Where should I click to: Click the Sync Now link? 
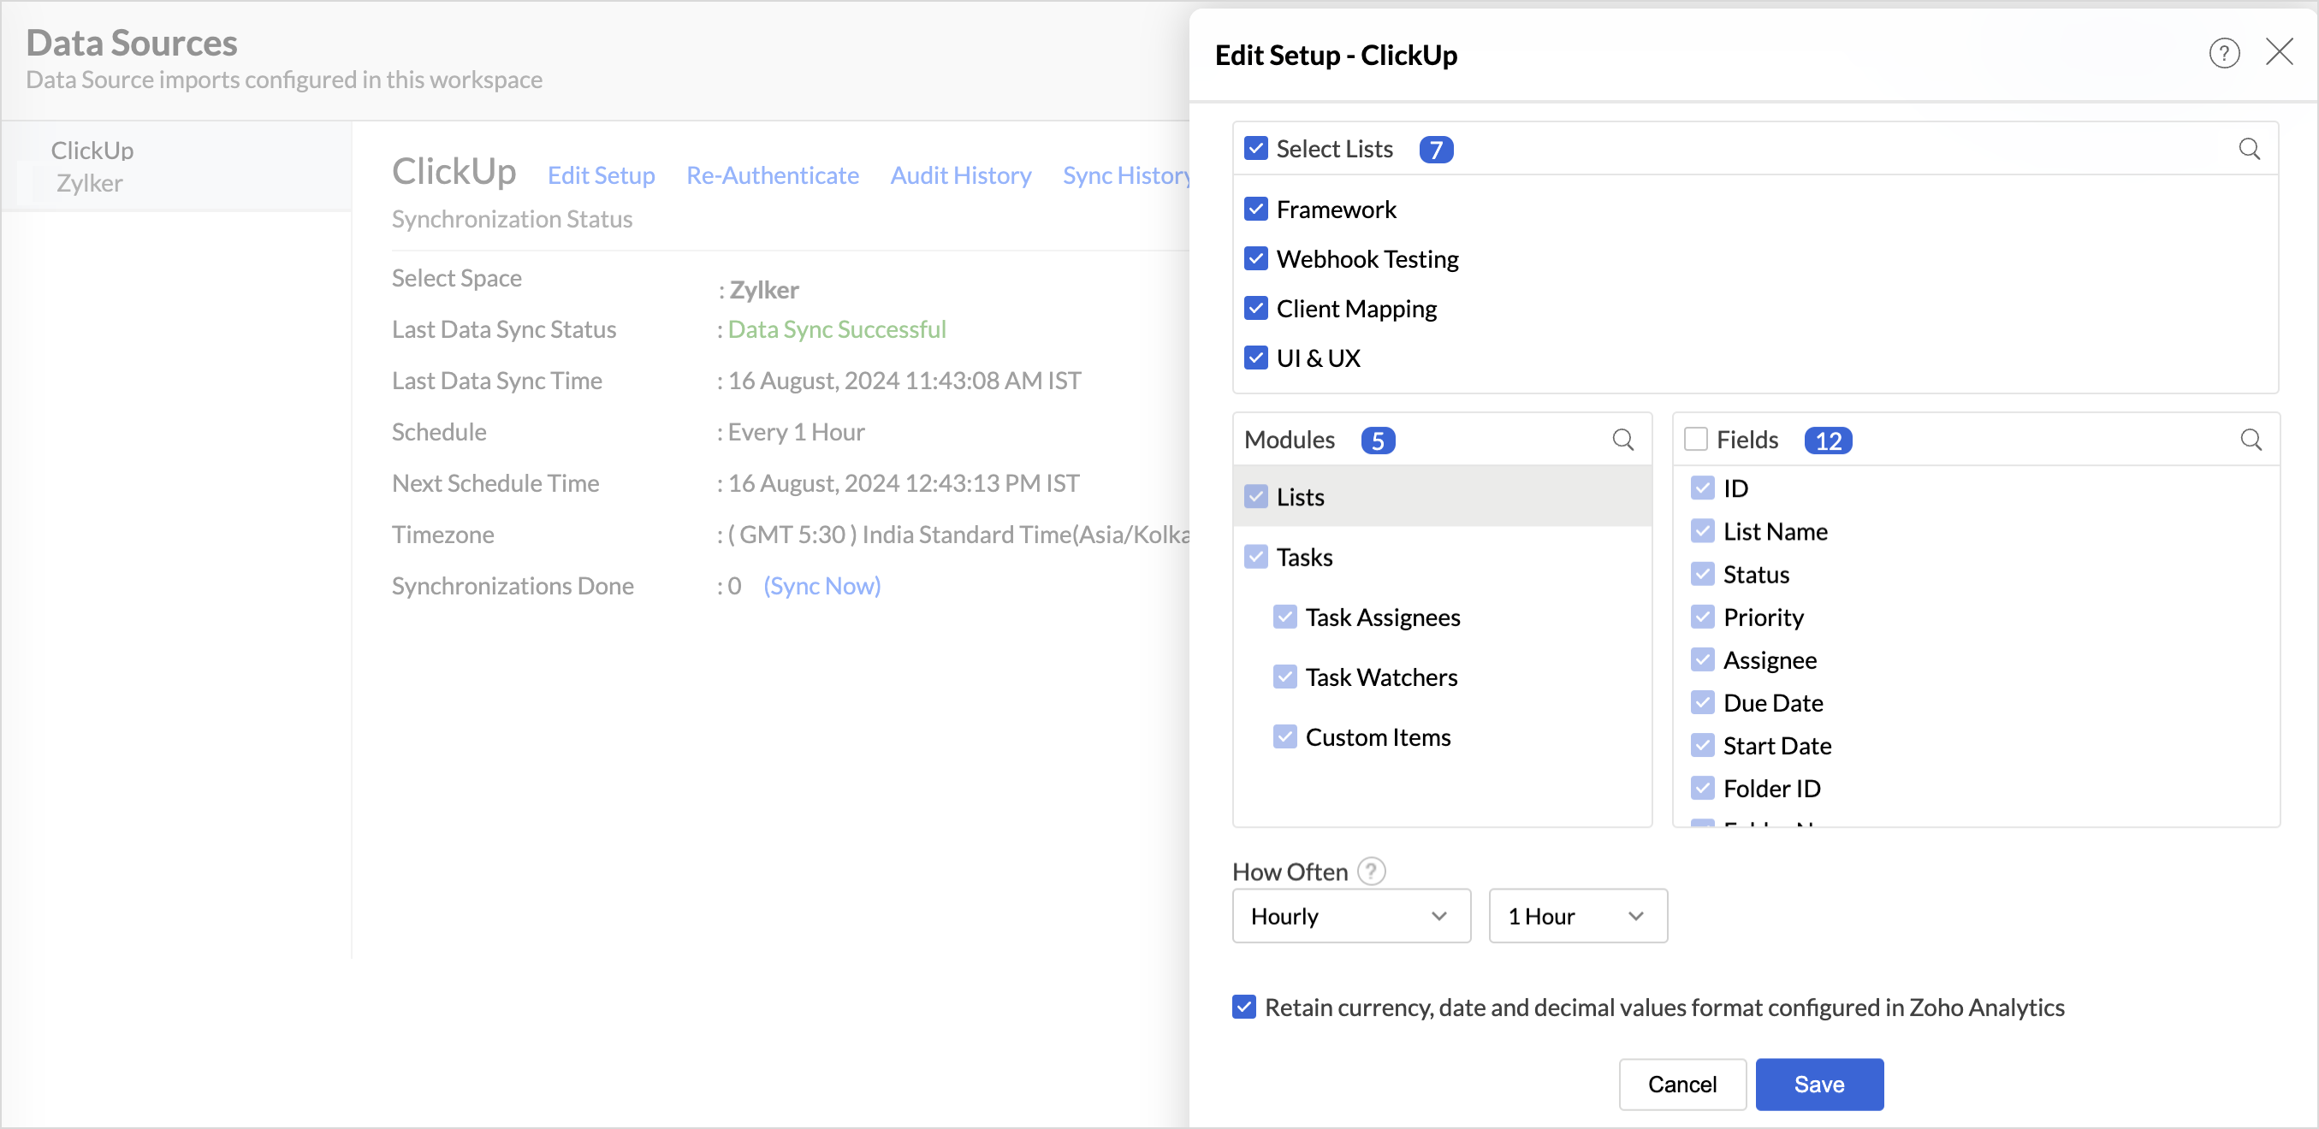(821, 586)
